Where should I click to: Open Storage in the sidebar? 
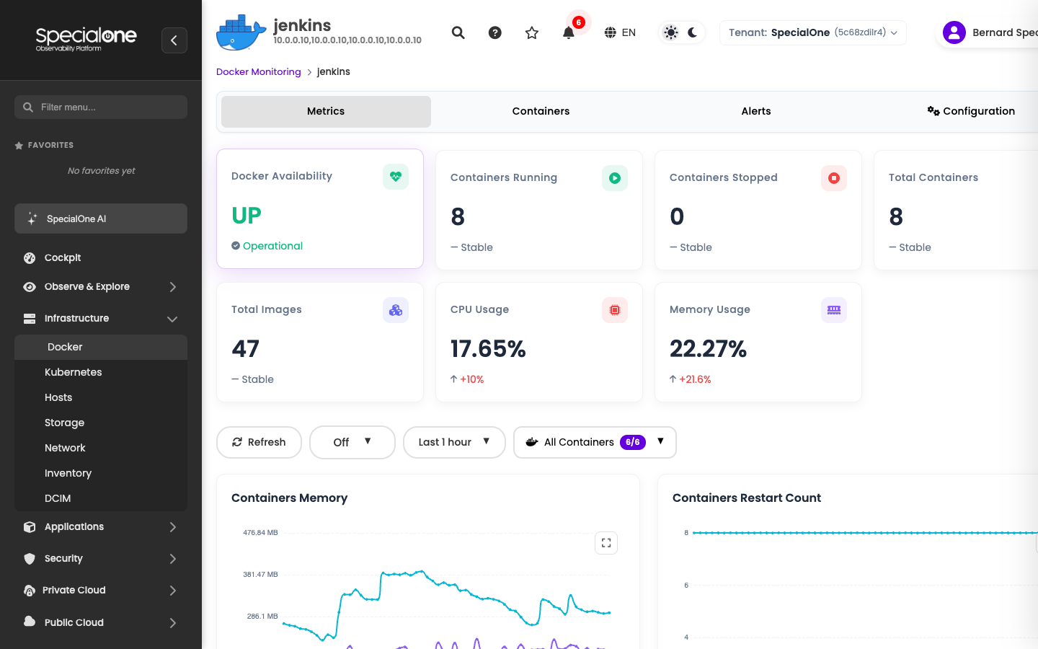[x=101, y=423]
